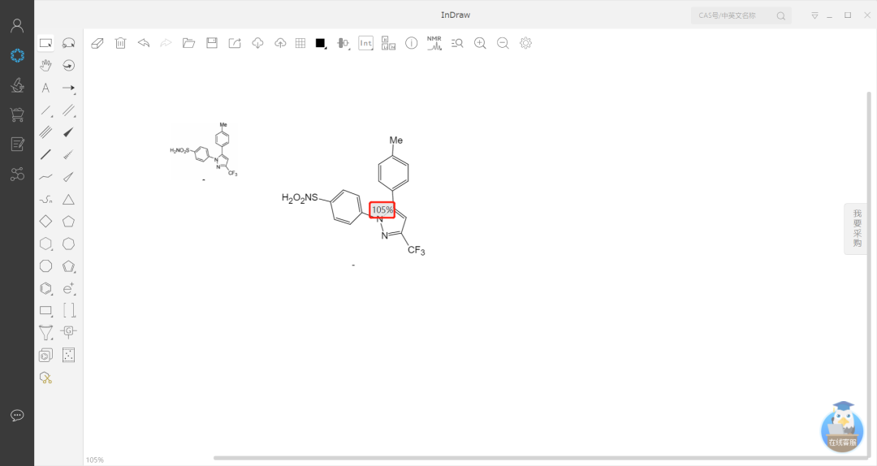Open the user account sidebar item
Viewport: 877px width, 466px height.
[x=17, y=26]
